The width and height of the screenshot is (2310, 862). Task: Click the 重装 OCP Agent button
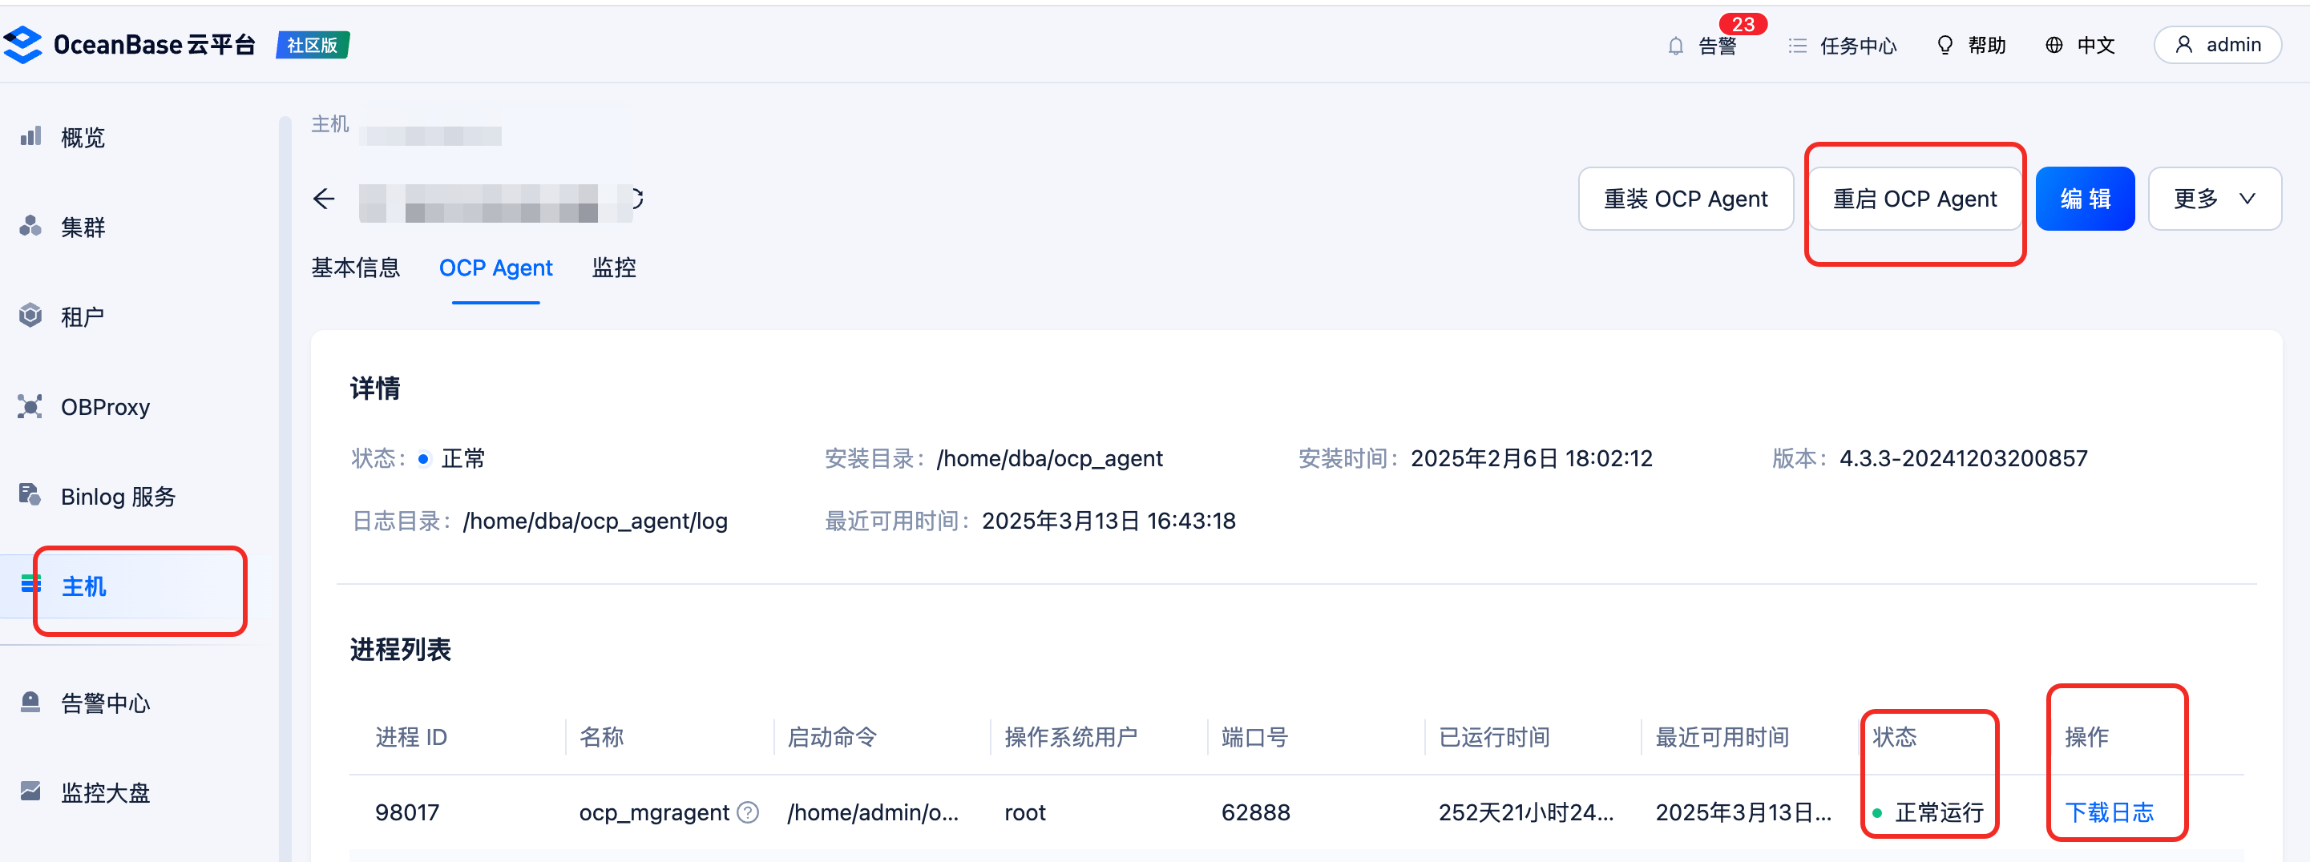[x=1686, y=199]
